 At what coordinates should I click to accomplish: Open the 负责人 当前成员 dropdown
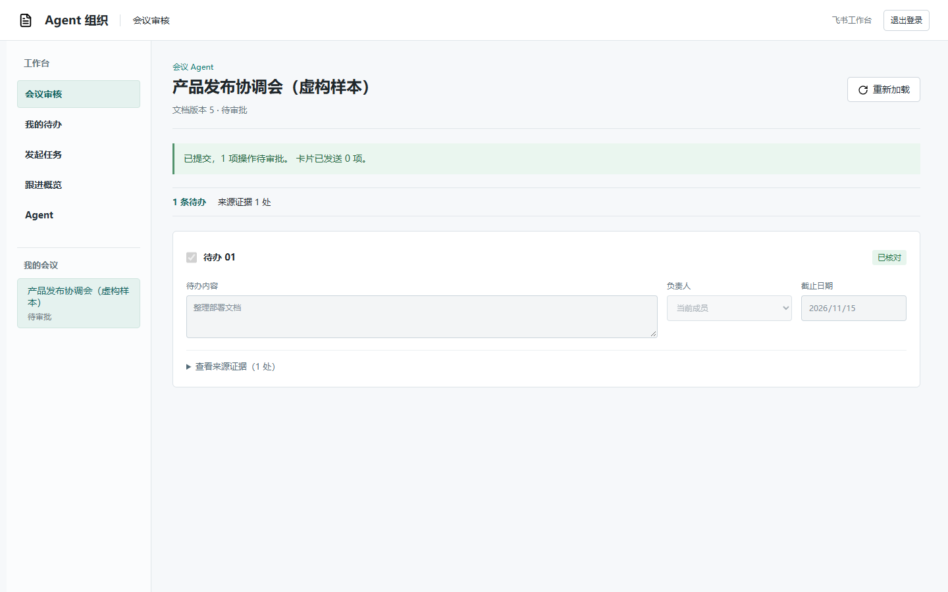(x=729, y=308)
